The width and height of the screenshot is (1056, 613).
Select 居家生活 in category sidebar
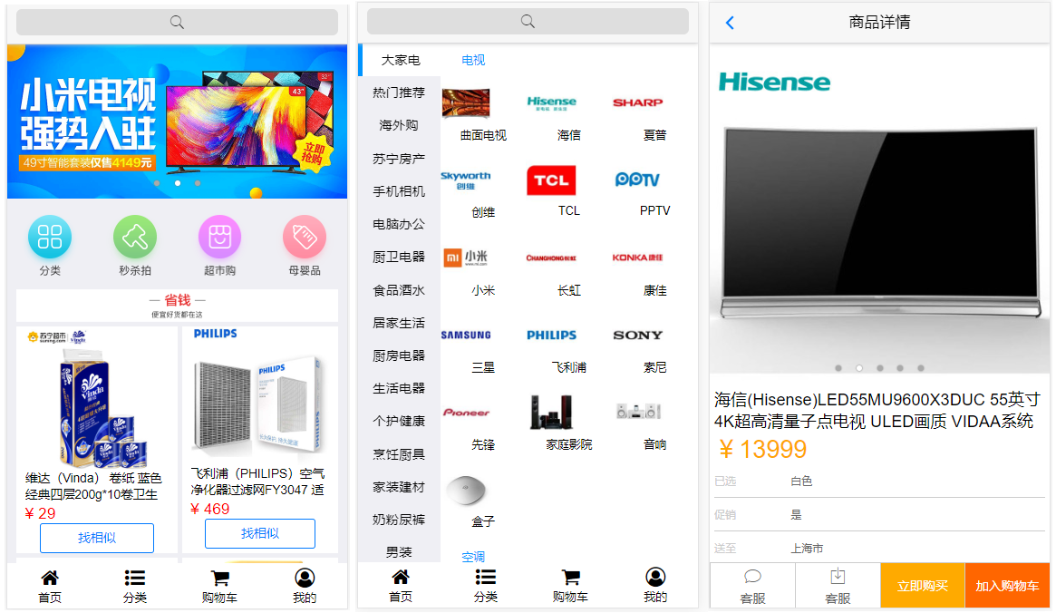coord(399,323)
